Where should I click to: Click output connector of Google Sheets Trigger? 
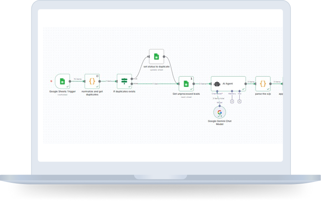click(x=70, y=81)
